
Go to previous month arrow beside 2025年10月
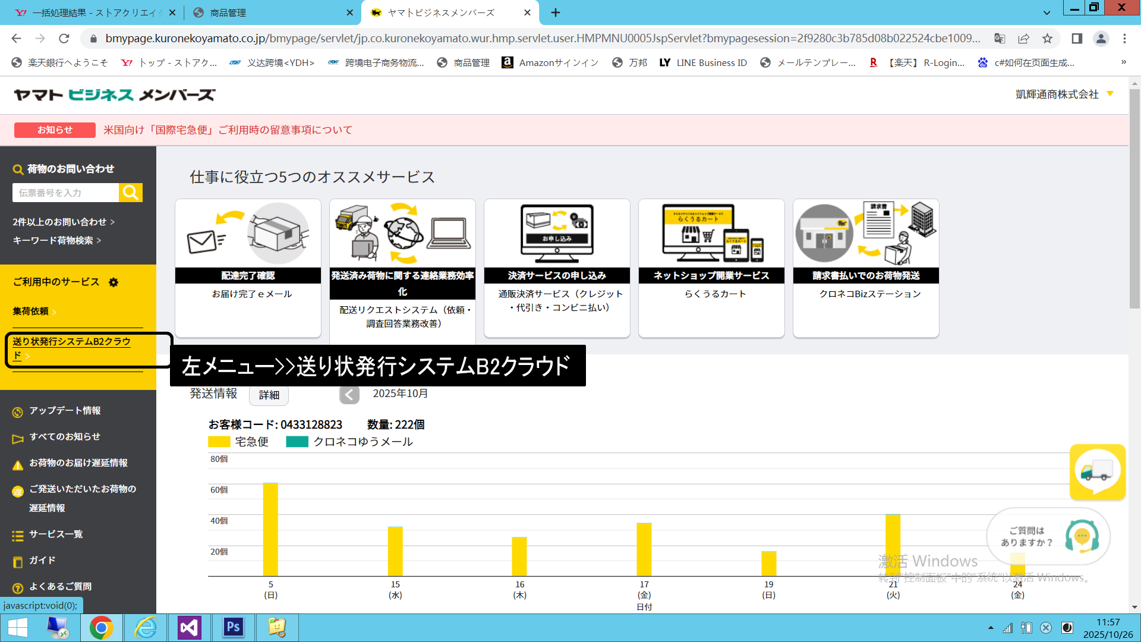click(x=349, y=394)
